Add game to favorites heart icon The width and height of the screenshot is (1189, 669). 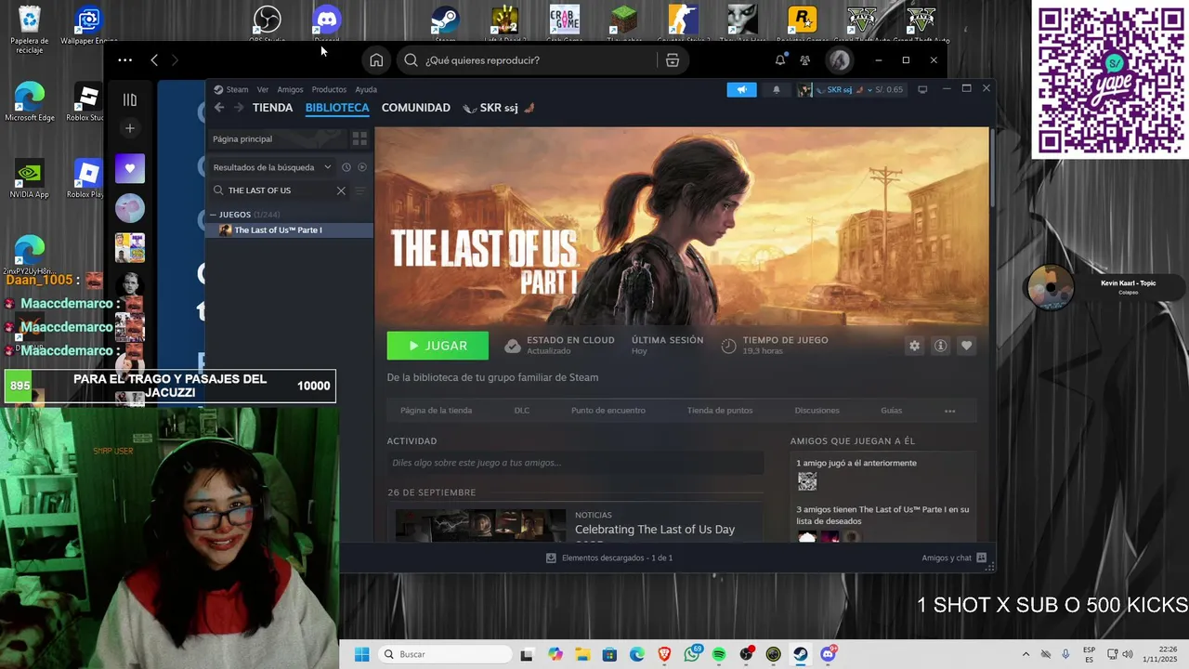tap(966, 346)
